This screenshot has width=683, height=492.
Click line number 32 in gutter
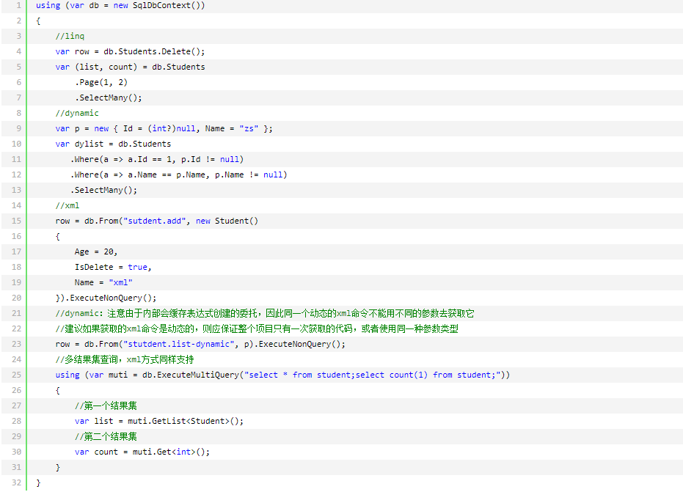[17, 483]
